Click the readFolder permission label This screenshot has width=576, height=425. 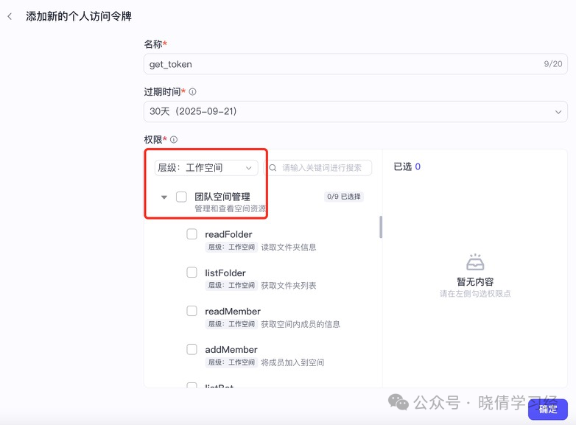point(228,234)
